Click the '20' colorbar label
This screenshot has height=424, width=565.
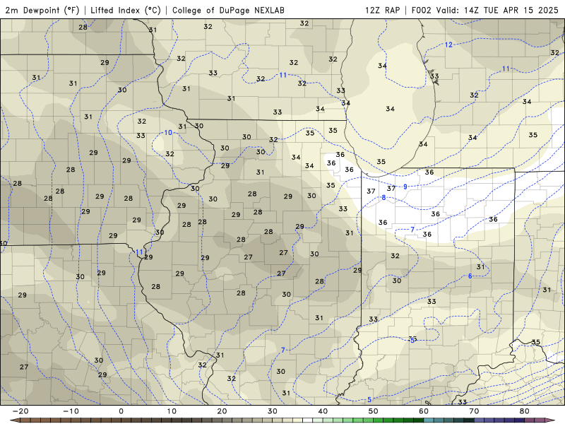pyautogui.click(x=222, y=411)
